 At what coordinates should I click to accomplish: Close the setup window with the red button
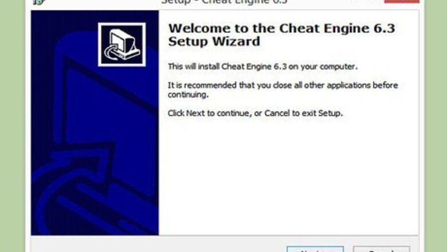(402, 1)
